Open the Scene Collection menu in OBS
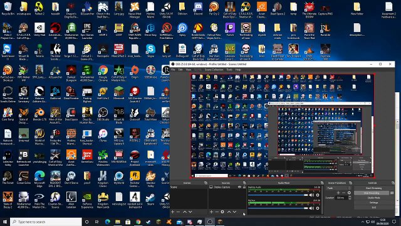This screenshot has height=226, width=401. [x=214, y=70]
